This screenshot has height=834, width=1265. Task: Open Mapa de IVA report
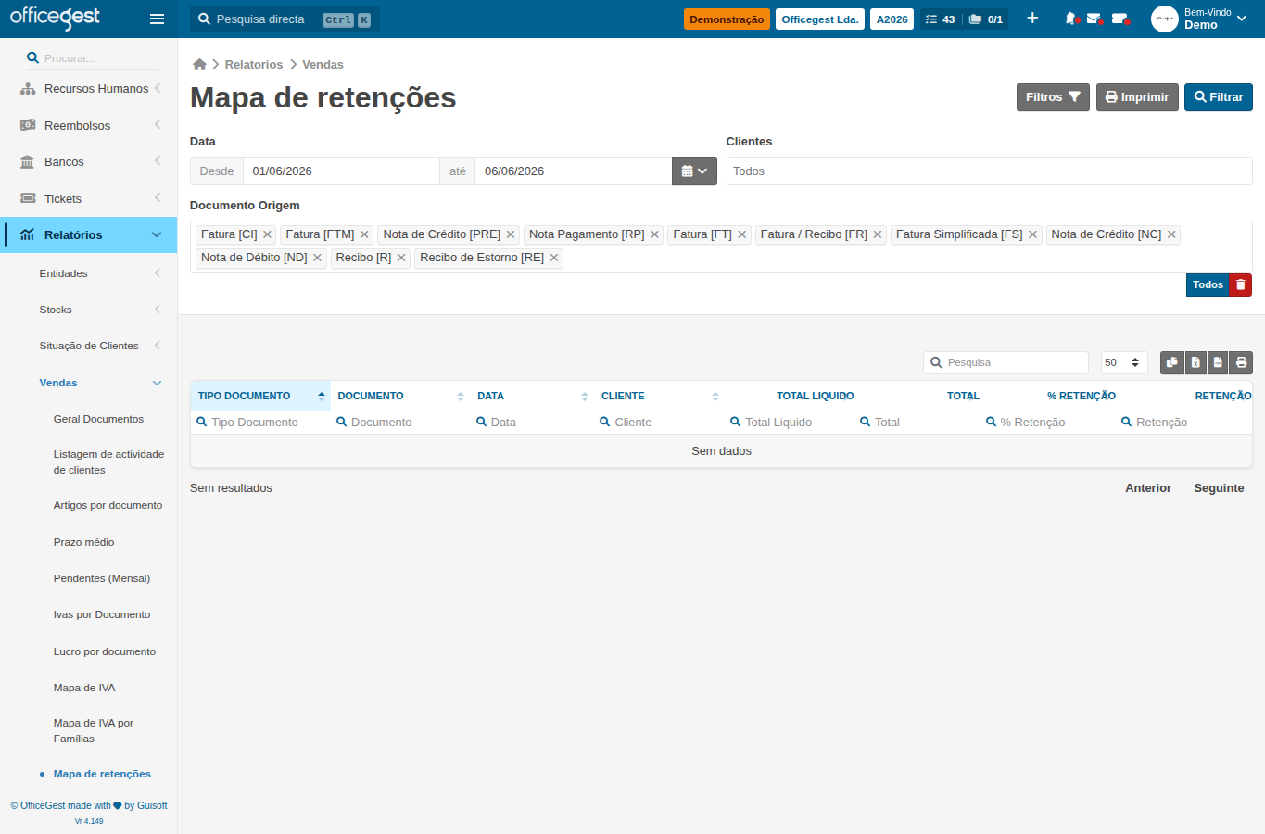coord(84,688)
